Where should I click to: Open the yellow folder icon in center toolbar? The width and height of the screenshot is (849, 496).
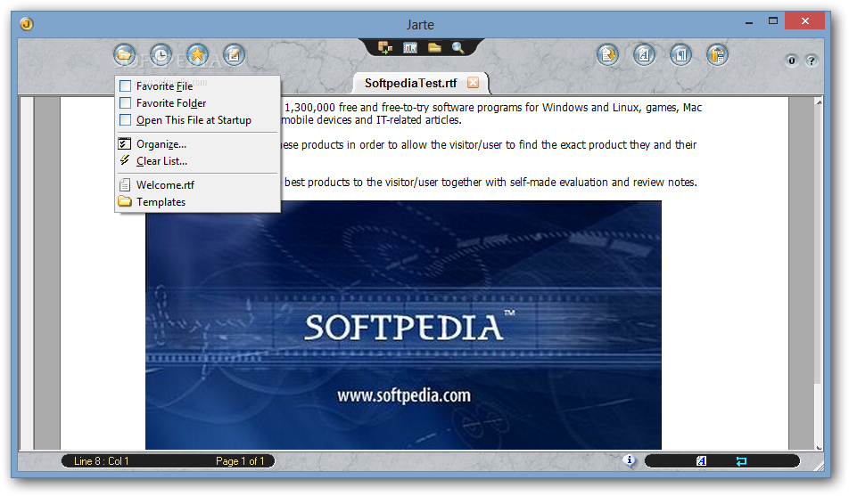pyautogui.click(x=434, y=48)
